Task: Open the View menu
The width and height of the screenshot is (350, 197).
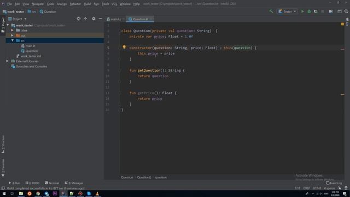Action: click(26, 4)
